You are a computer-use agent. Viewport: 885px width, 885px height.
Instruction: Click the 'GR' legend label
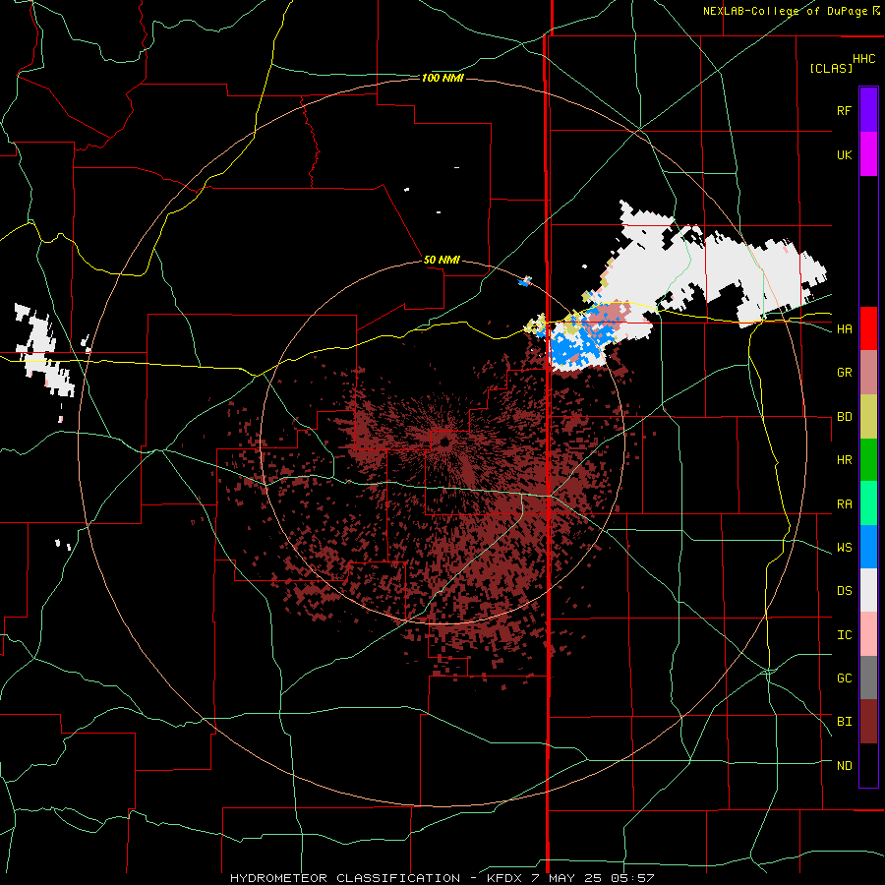tap(844, 373)
